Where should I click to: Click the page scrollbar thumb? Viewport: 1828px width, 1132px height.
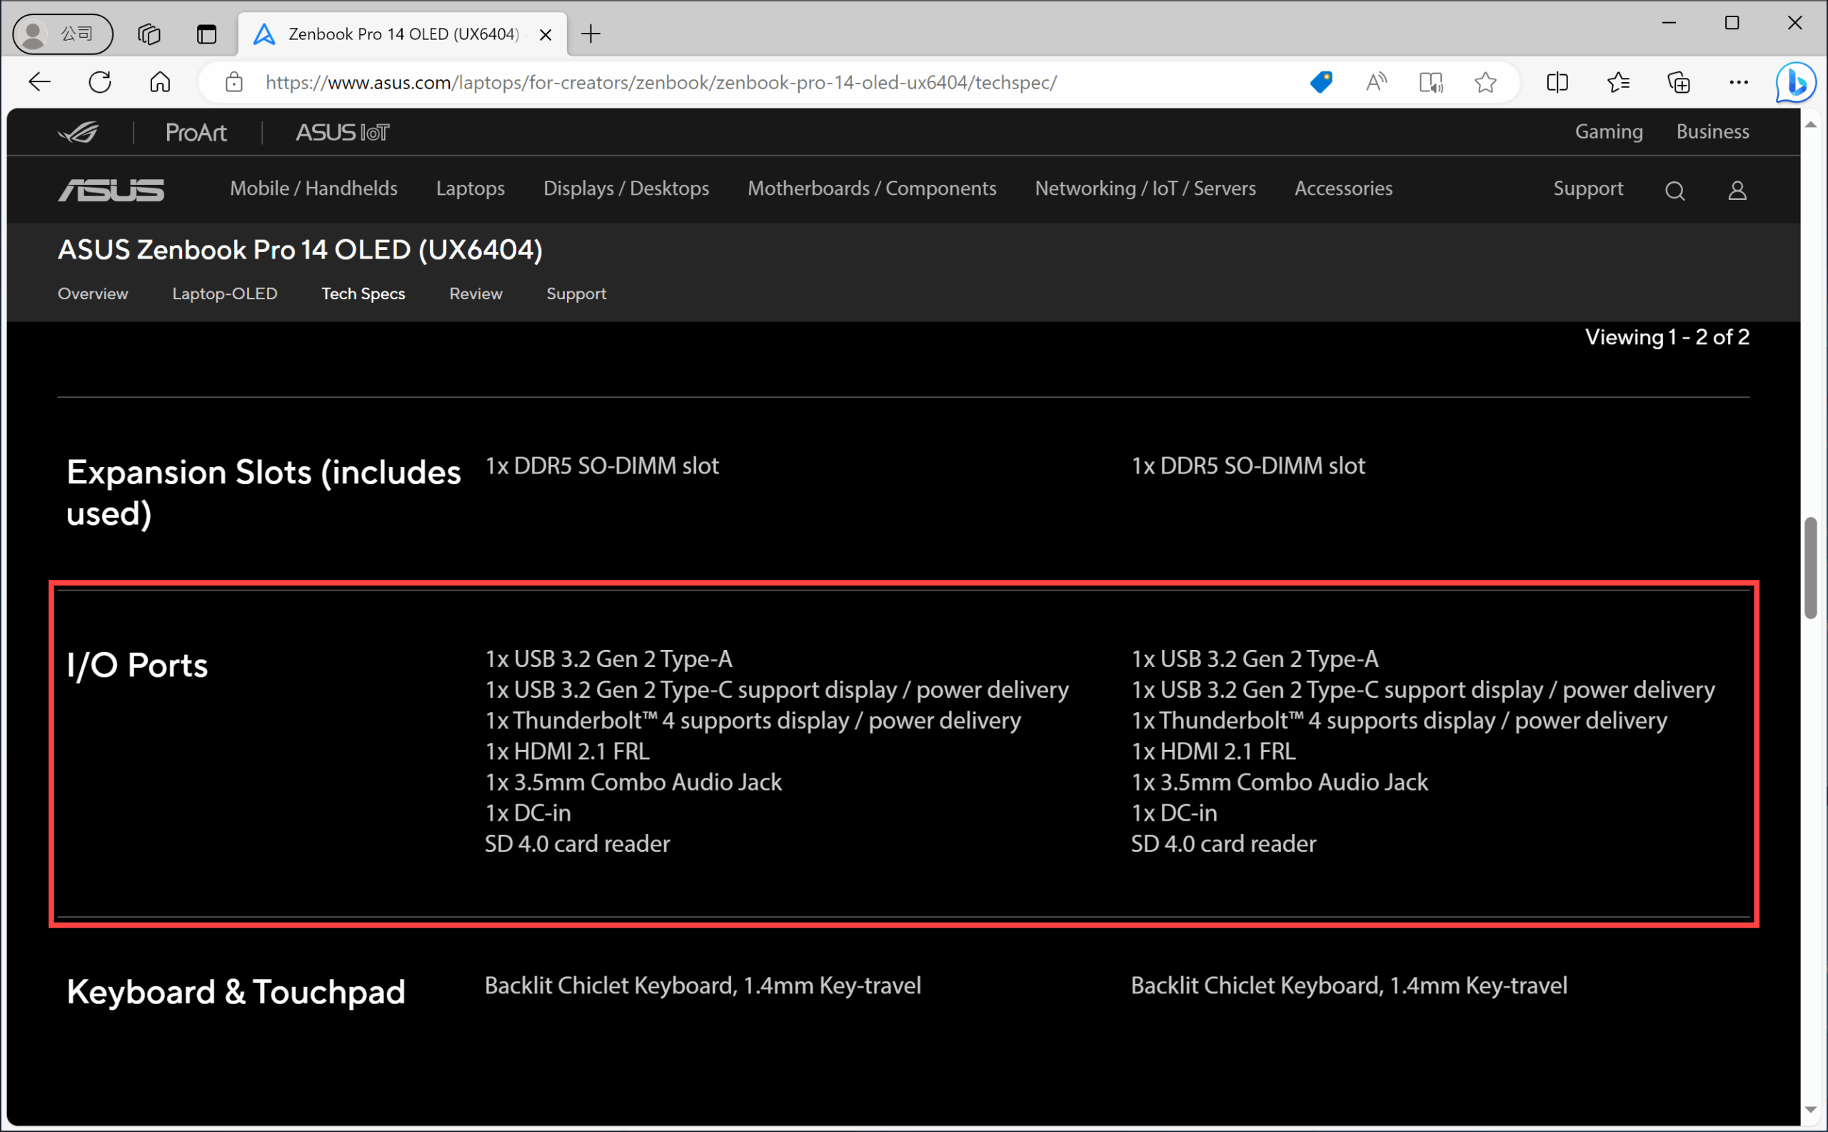(1811, 568)
